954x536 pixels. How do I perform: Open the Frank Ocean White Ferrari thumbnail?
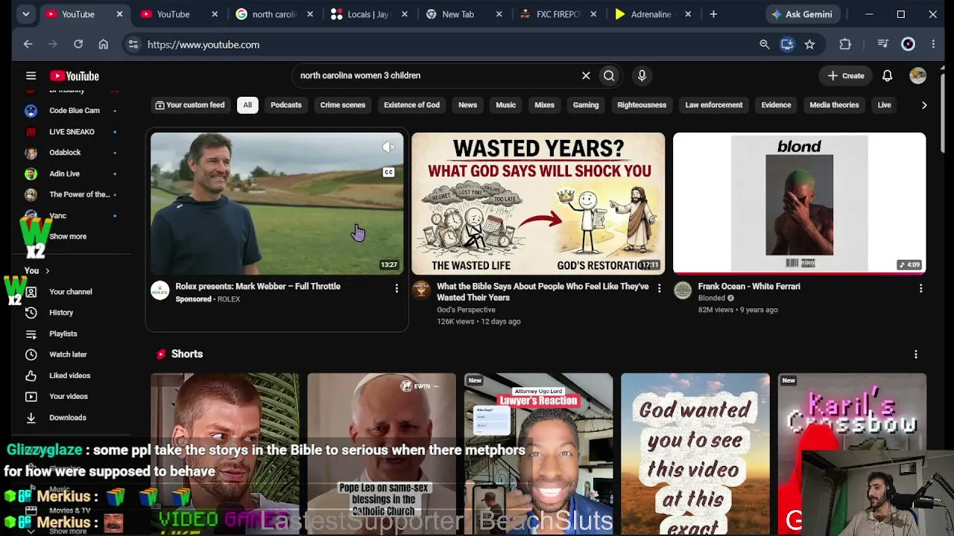click(x=800, y=203)
